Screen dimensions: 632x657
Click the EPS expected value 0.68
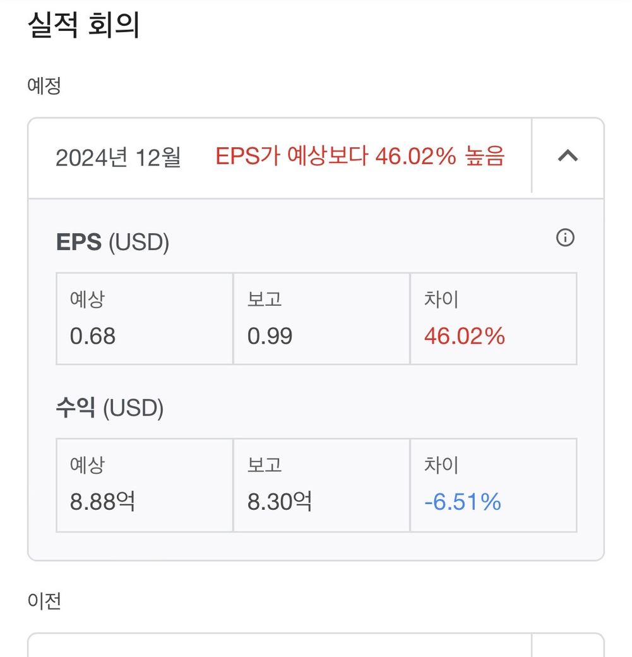tap(93, 336)
